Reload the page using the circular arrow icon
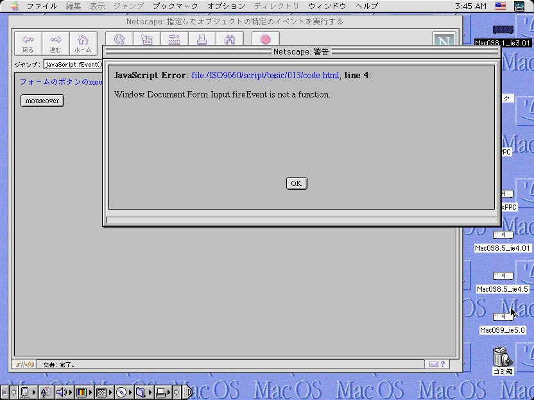 pyautogui.click(x=119, y=40)
